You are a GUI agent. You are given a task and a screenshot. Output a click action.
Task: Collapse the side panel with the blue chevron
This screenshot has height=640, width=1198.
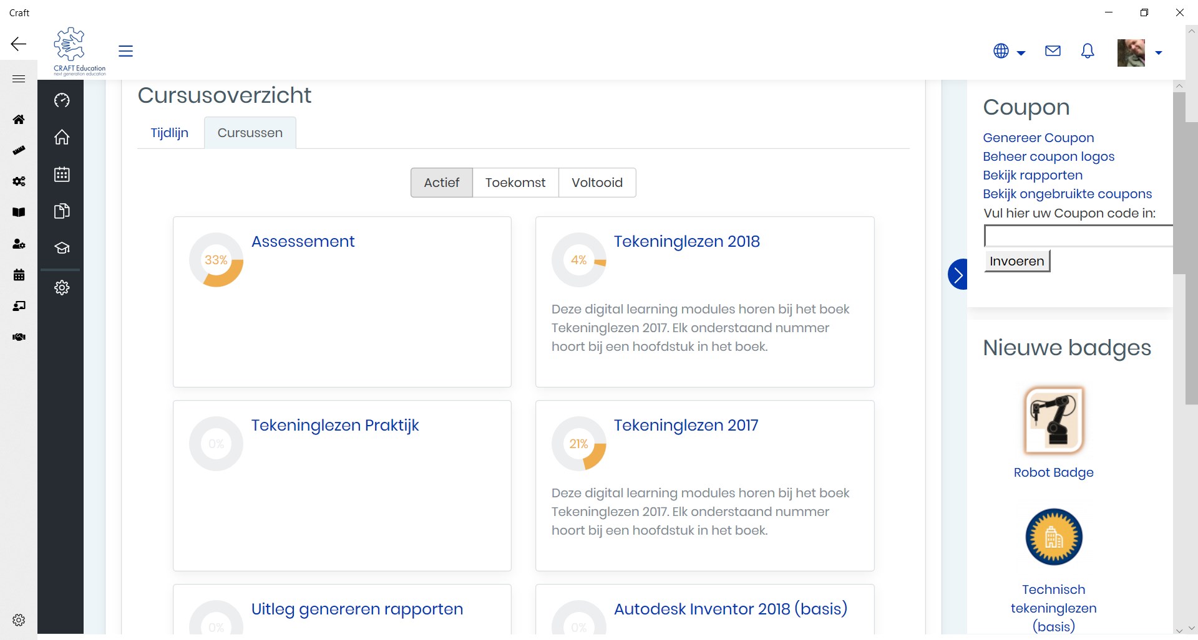[x=957, y=274]
